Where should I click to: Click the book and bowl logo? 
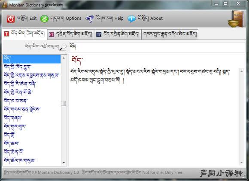tap(236, 19)
